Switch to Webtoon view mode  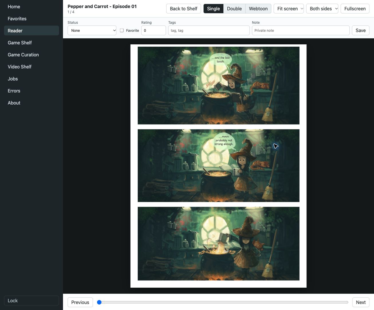coord(258,9)
